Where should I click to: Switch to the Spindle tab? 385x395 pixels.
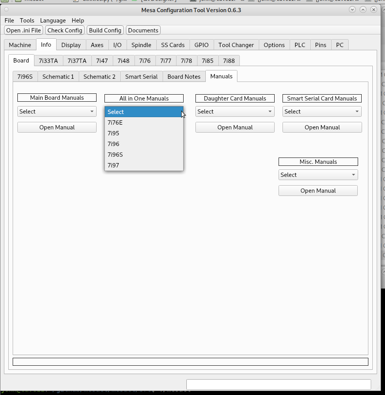tap(141, 45)
